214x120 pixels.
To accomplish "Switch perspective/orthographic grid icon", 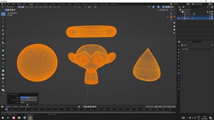I will pyautogui.click(x=174, y=33).
